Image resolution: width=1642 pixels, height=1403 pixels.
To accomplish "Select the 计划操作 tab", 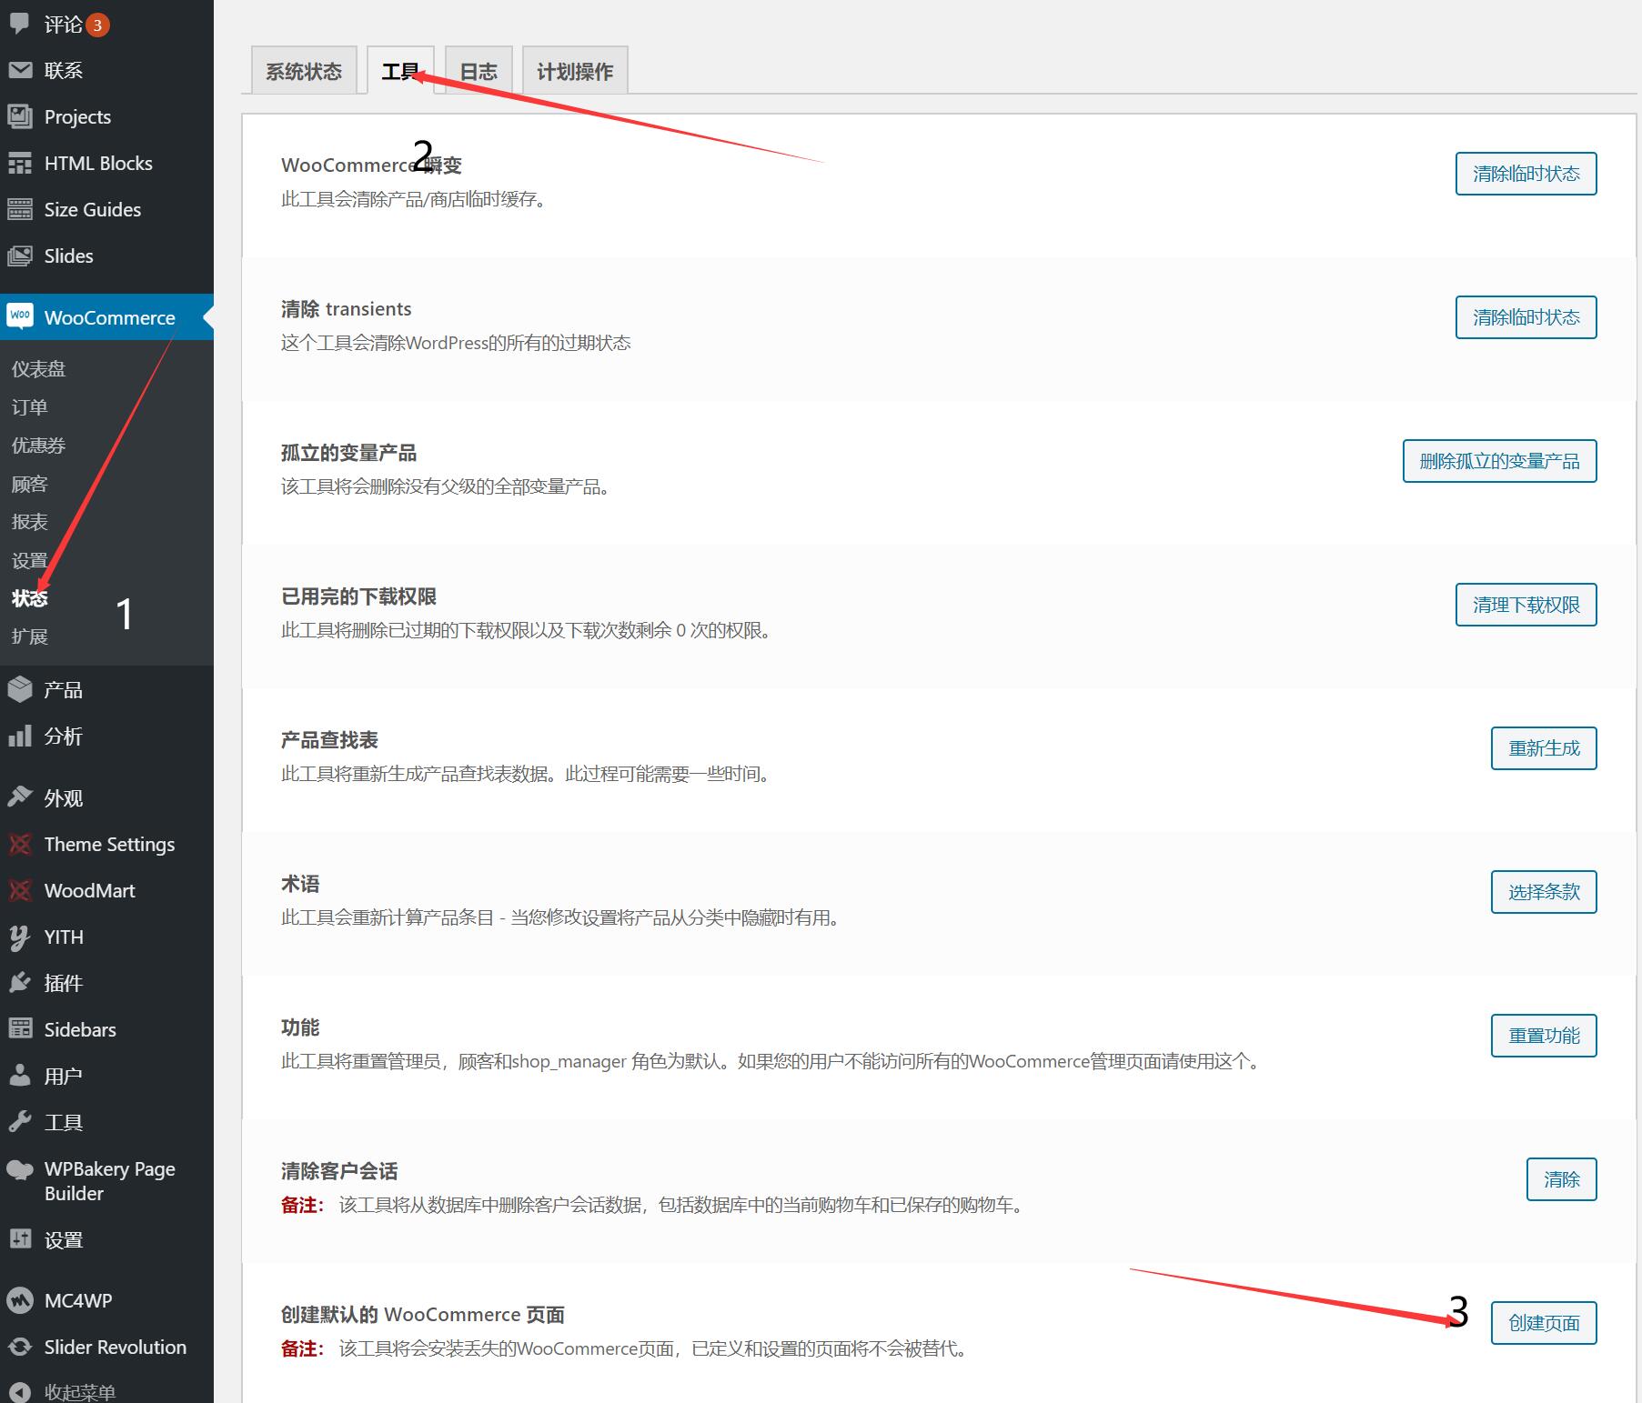I will [x=575, y=71].
